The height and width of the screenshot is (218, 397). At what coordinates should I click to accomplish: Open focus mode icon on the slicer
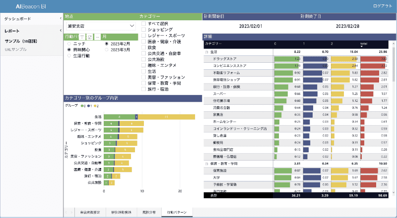89,37
